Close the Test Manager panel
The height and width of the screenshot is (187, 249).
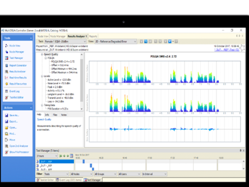(x=244, y=150)
